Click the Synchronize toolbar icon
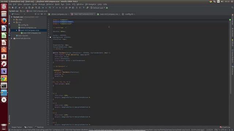The width and height of the screenshot is (234, 131). pos(16,8)
